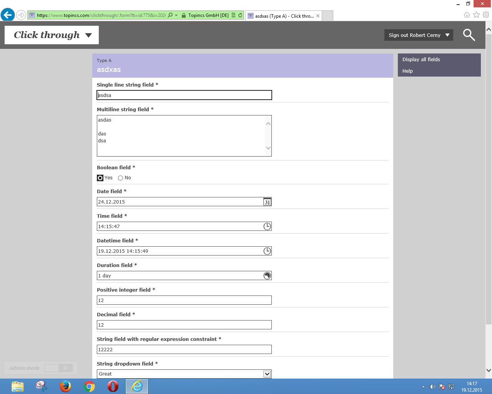Click the browser back arrow button
This screenshot has height=394, width=492.
[x=8, y=15]
